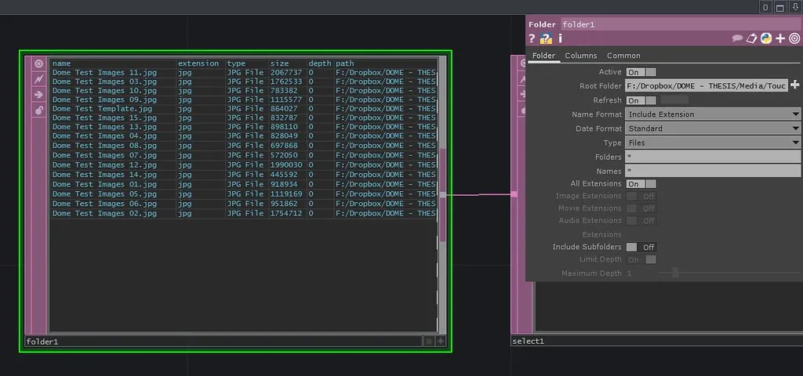803x376 pixels.
Task: Click the clone immune arrow flag on folder1
Action: tap(38, 95)
